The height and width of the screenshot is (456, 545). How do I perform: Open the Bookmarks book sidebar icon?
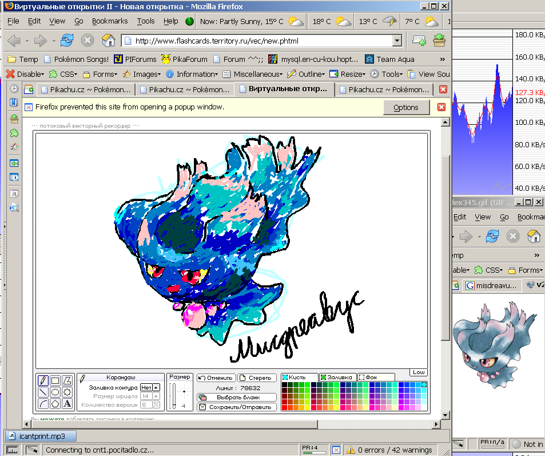click(14, 103)
